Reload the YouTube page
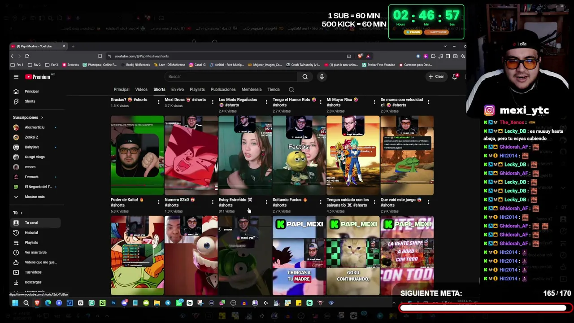This screenshot has width=574, height=323. 27,56
